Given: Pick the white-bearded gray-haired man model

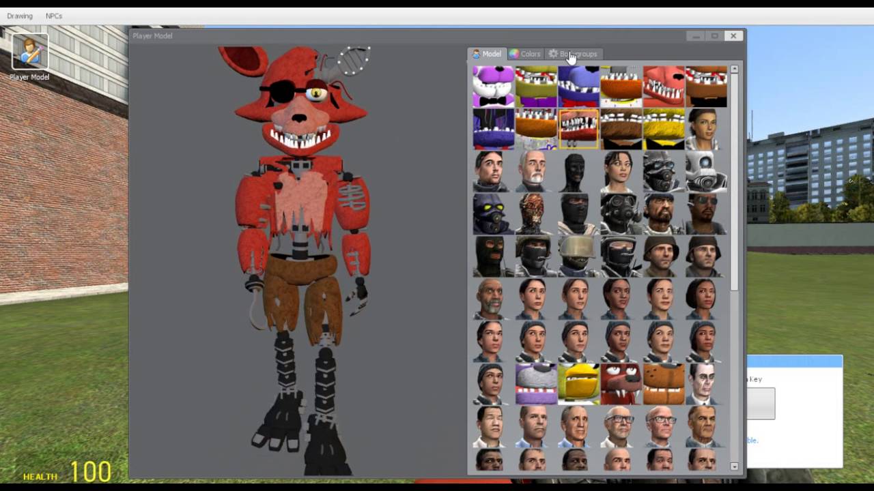Looking at the screenshot, I should [x=536, y=171].
